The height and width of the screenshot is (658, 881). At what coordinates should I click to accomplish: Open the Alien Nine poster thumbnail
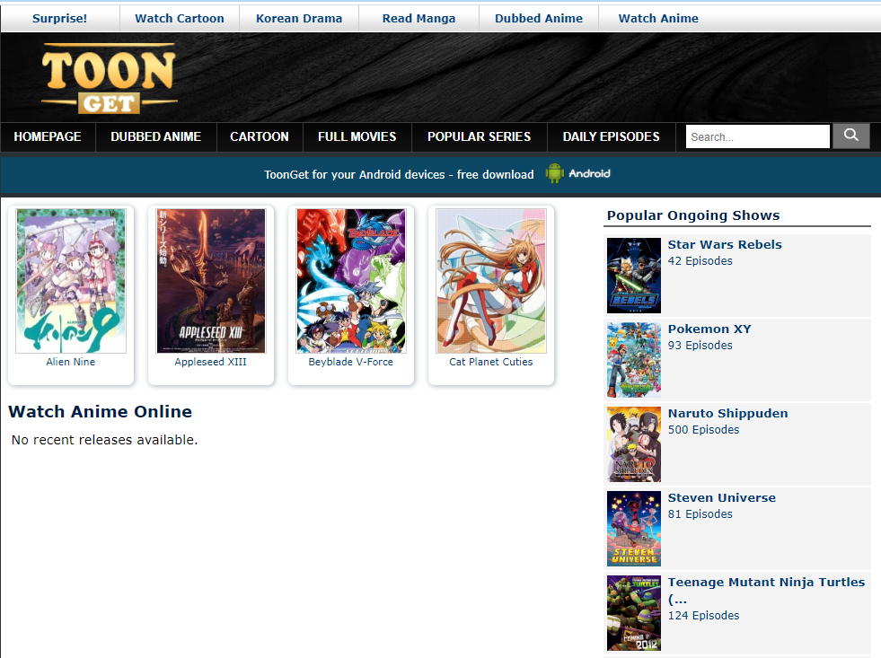pyautogui.click(x=71, y=281)
